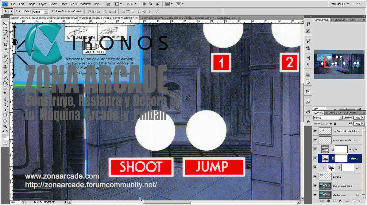367x205 pixels.
Task: Select the Background copy layer
Action: (x=342, y=186)
